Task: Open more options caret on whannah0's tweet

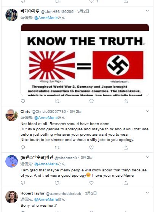Action: click(147, 157)
